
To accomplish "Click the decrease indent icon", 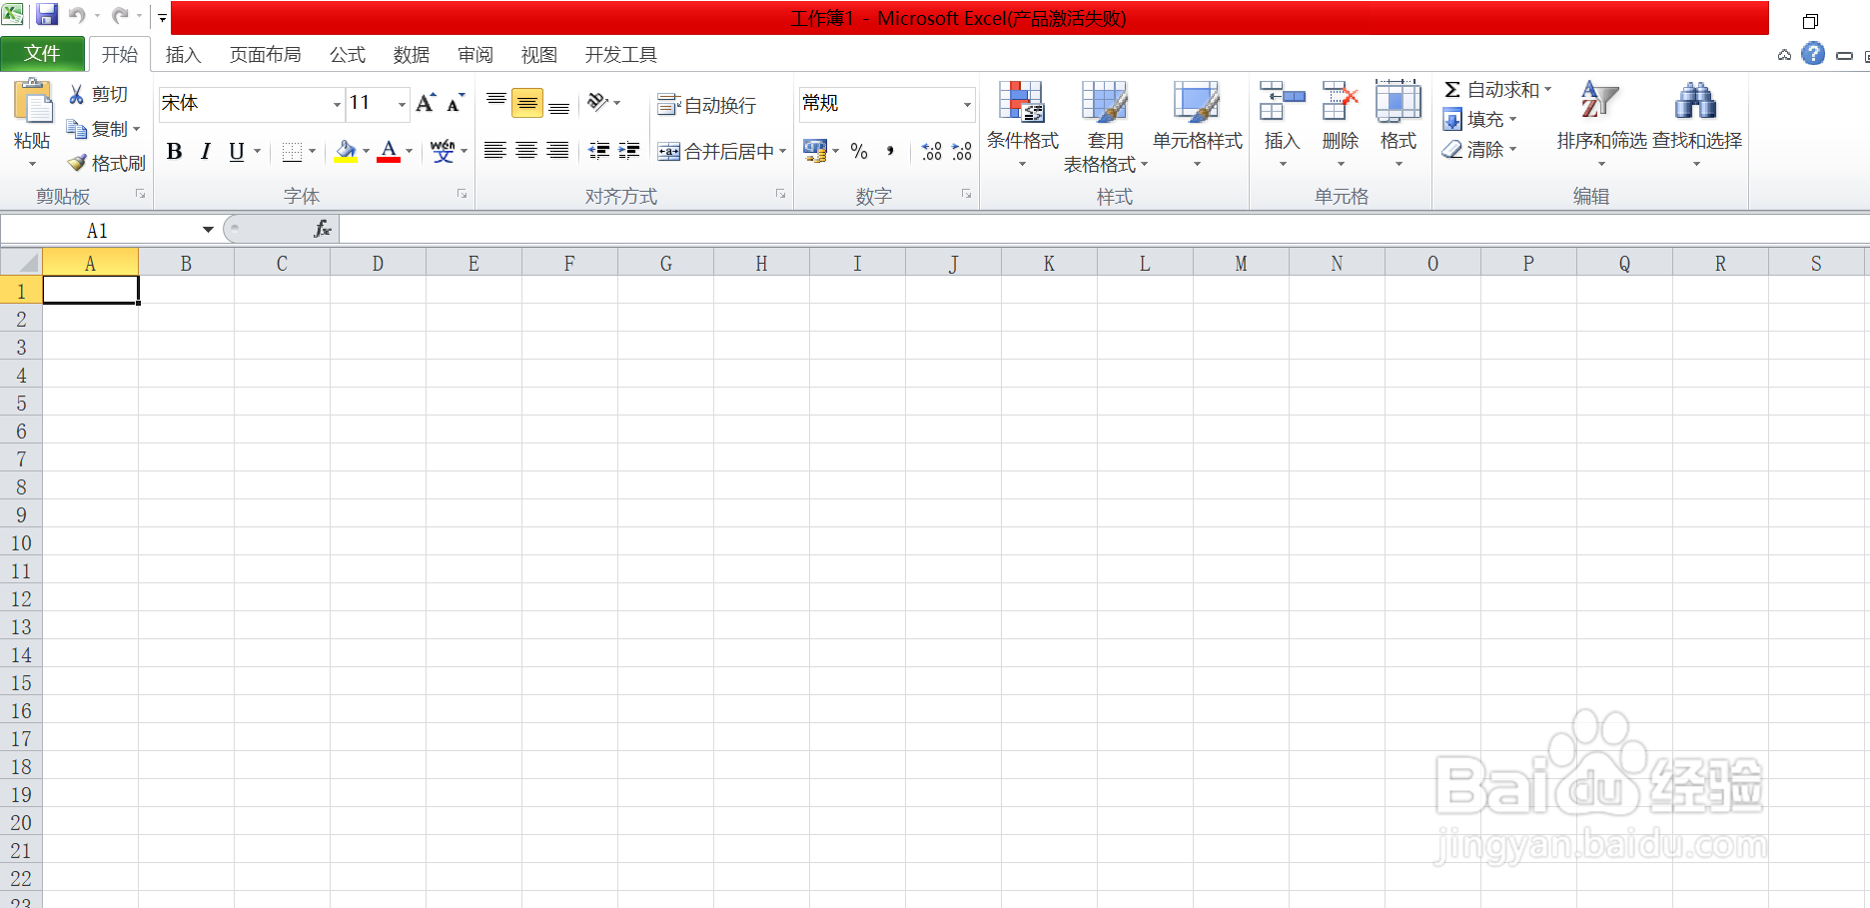I will (x=598, y=151).
